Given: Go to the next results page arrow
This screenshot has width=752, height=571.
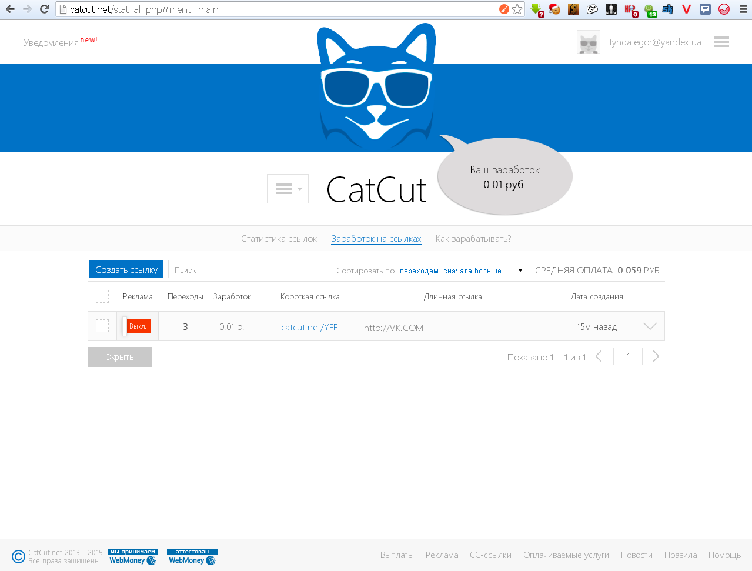Looking at the screenshot, I should click(656, 356).
